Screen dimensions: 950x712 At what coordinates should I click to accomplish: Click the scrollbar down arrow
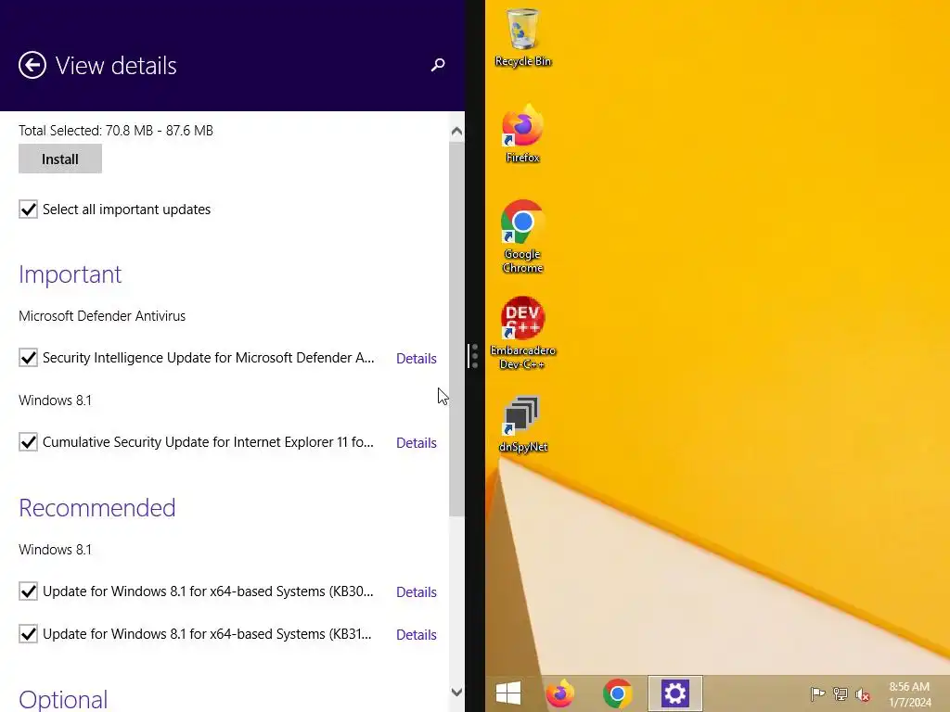point(456,692)
